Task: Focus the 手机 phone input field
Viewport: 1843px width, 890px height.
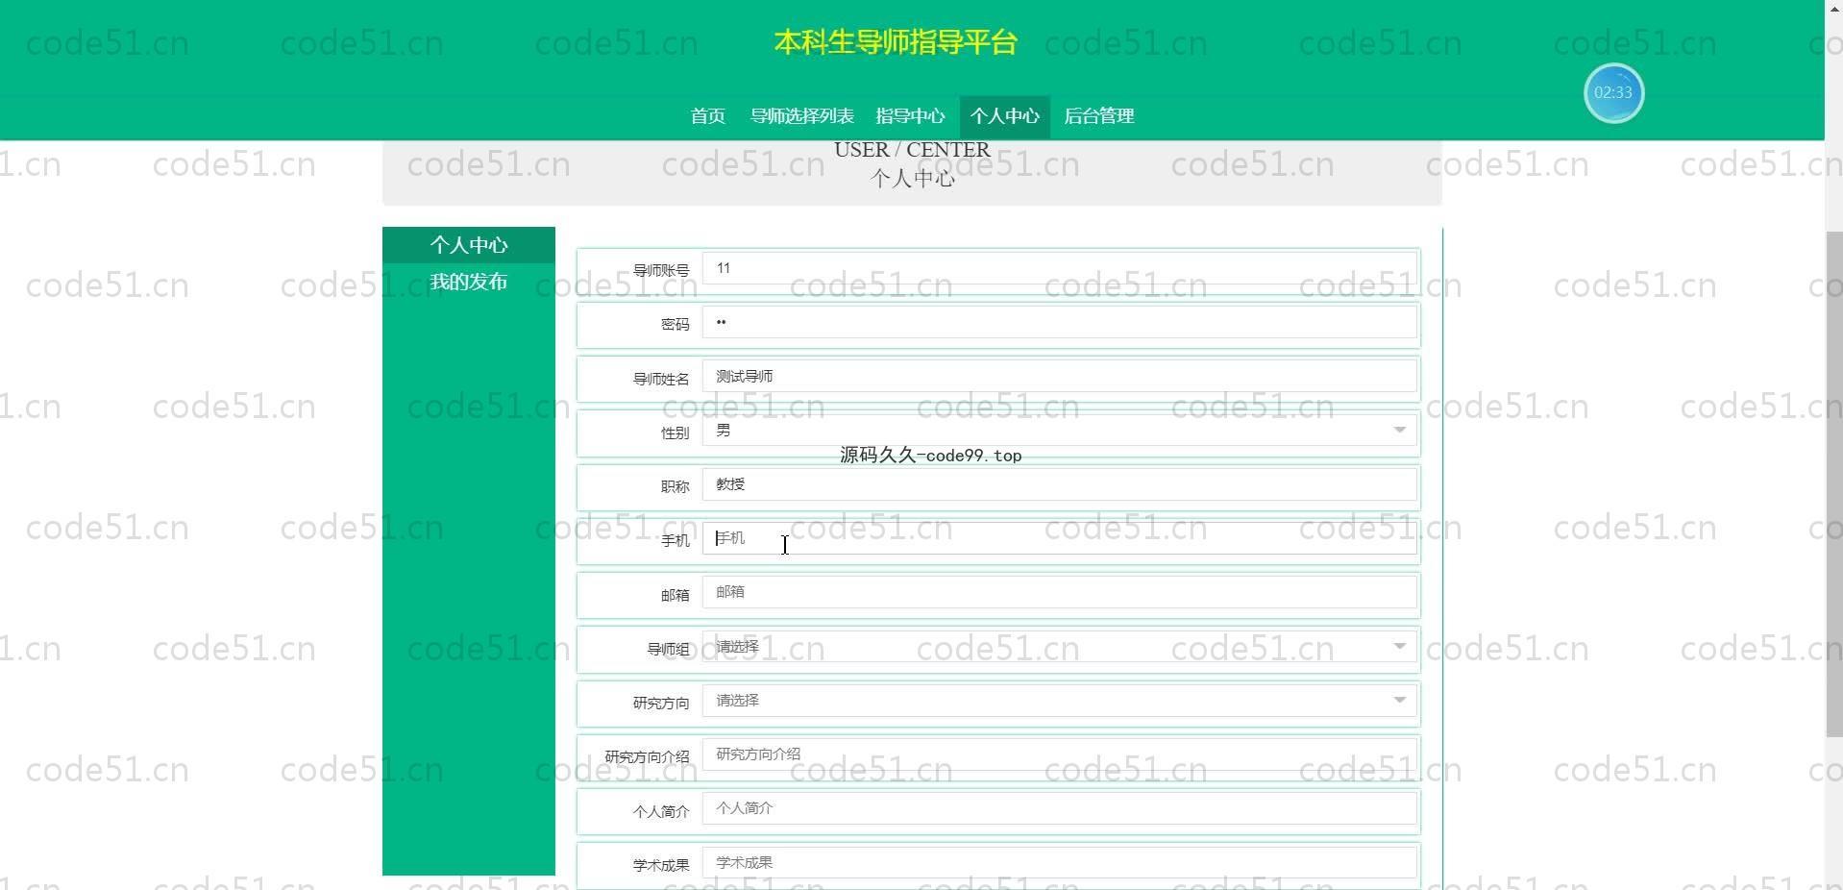Action: pyautogui.click(x=1060, y=538)
